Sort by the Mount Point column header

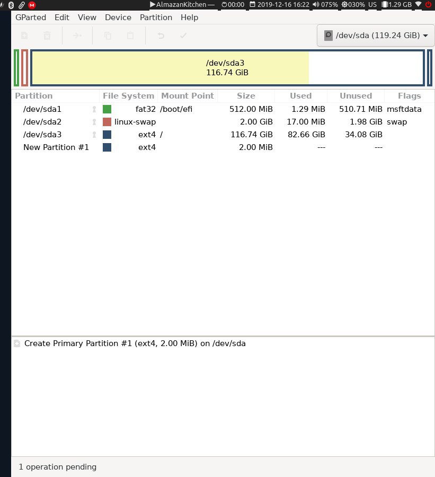[188, 96]
